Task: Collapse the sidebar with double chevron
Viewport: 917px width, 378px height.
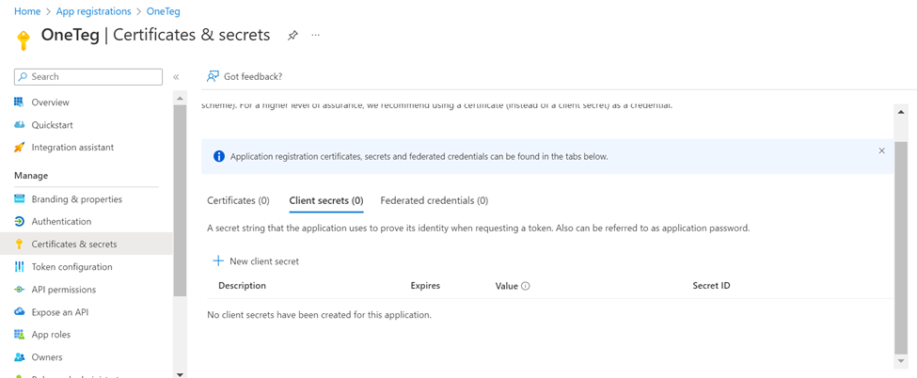Action: 176,77
